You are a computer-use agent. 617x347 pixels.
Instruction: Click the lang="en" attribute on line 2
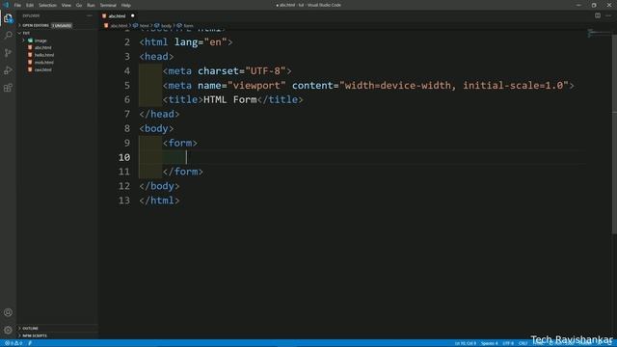[201, 42]
